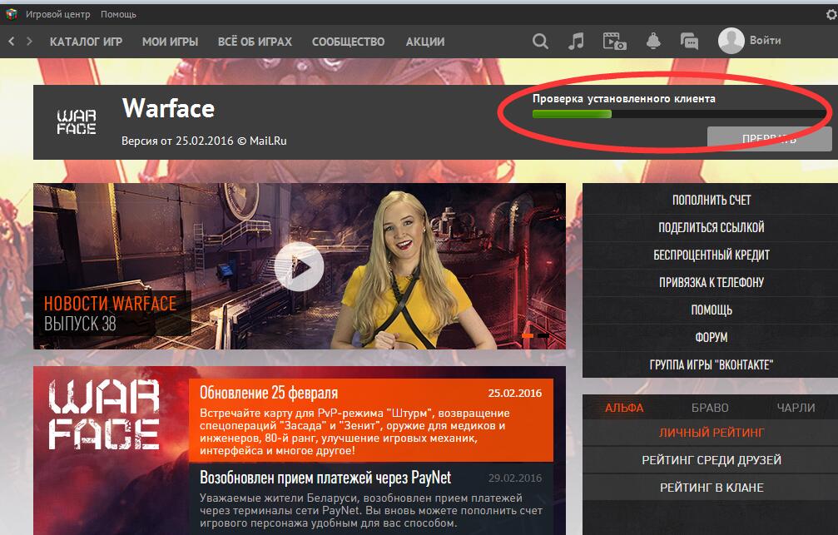Click ГРУППА ИГРЫ "ВКОНТАКТЕ"

pyautogui.click(x=712, y=365)
